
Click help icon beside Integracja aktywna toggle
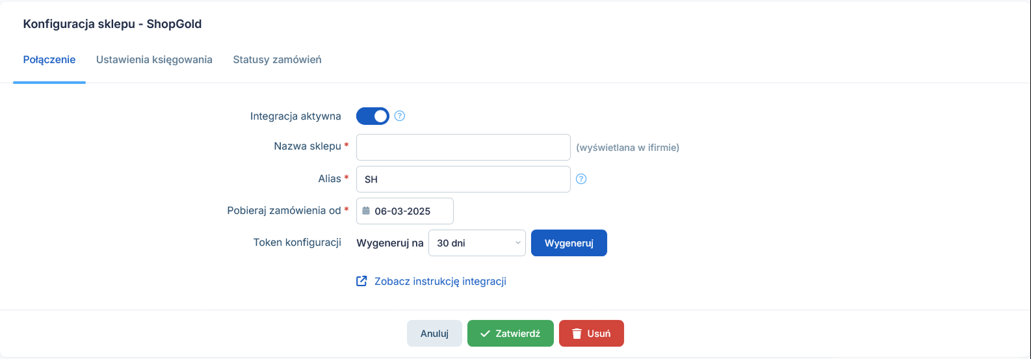(400, 116)
